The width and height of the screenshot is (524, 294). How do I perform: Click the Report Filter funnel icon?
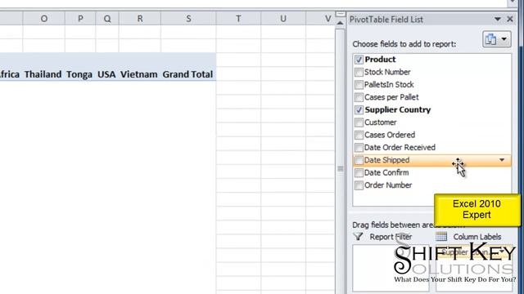click(359, 236)
